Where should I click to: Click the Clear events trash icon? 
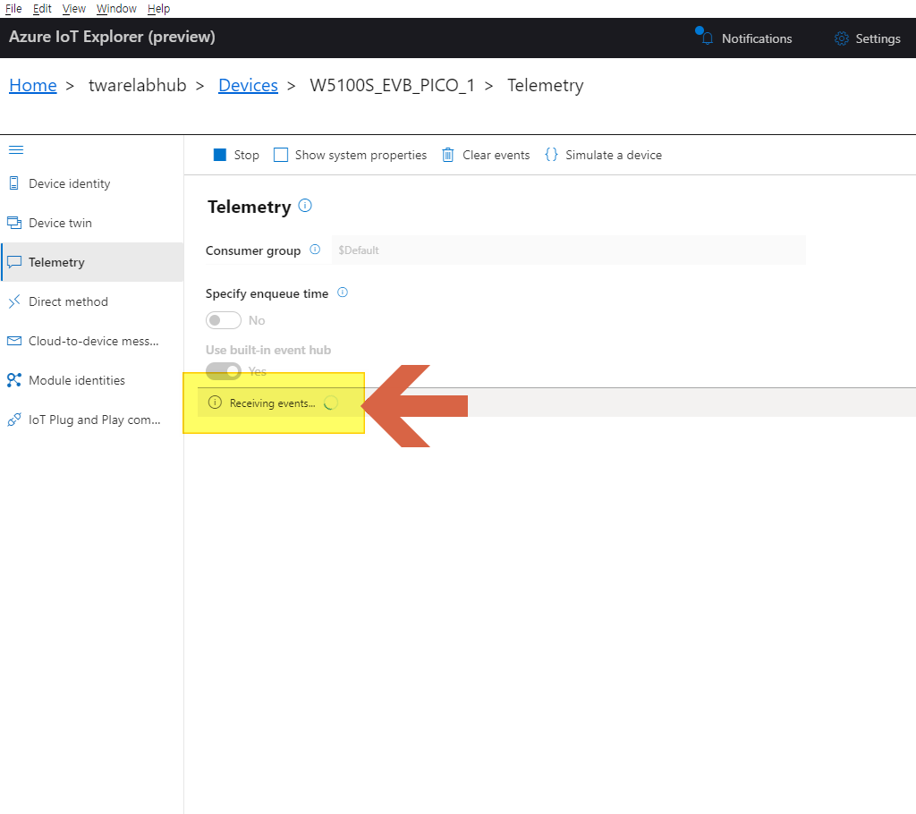pos(447,155)
